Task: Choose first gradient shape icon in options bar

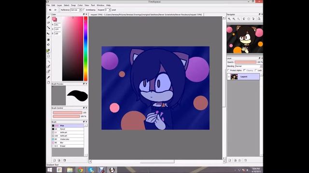Action: [x=50, y=10]
